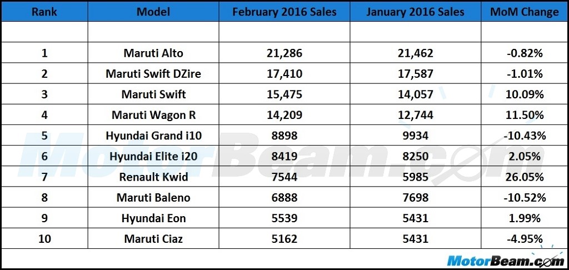The width and height of the screenshot is (569, 270).
Task: Select the Maruti Baleno model cell
Action: tap(153, 198)
